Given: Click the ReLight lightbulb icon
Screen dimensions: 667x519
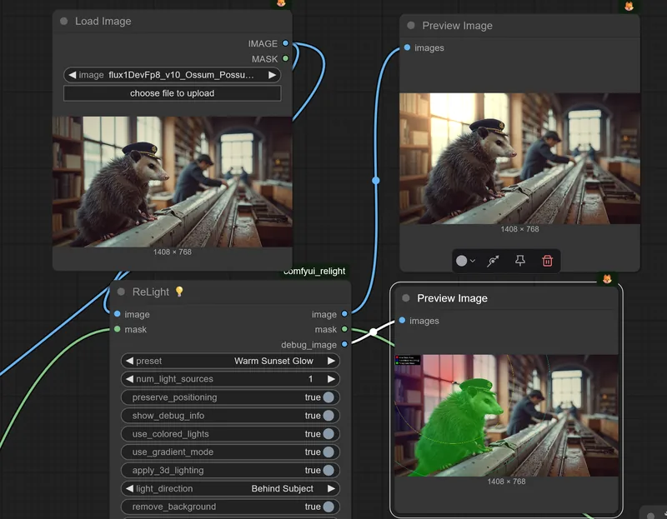Looking at the screenshot, I should (x=179, y=292).
